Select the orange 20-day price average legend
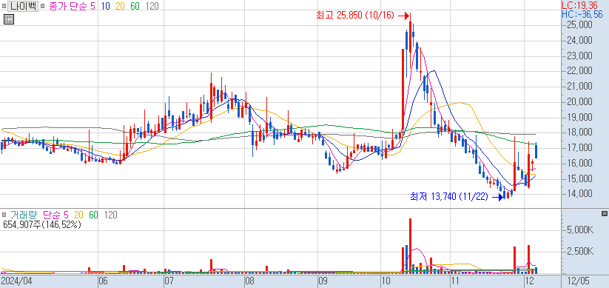609x288 pixels. [x=121, y=6]
